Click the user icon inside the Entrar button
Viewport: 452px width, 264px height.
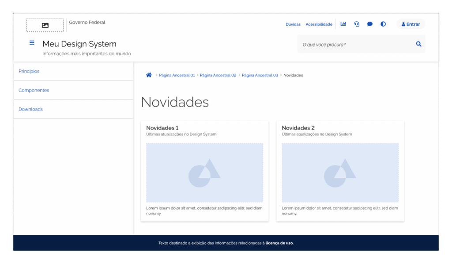(403, 24)
